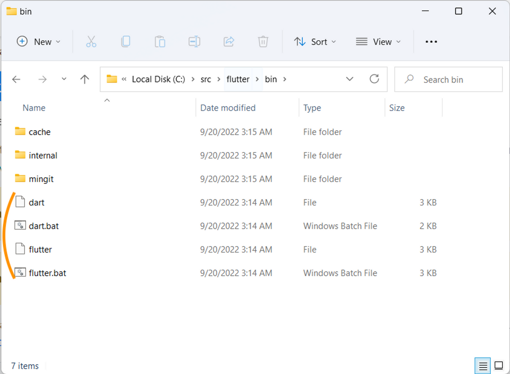This screenshot has height=374, width=510.
Task: Refresh the bin folder view
Action: coord(374,79)
